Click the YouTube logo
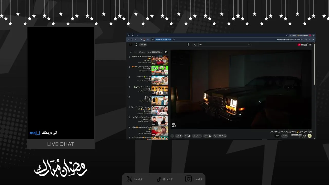Screen dimensions: 329x185 302,45
